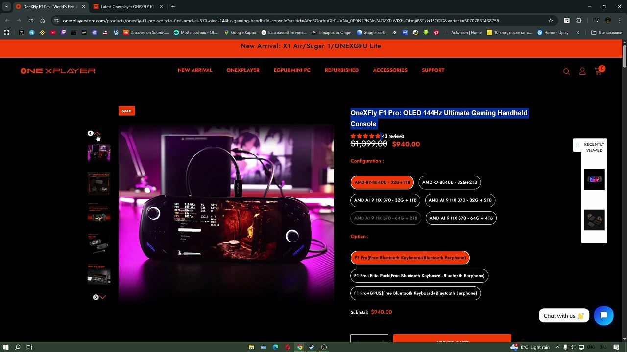Viewport: 627px width, 352px height.
Task: Open Steam from the taskbar
Action: 312,347
